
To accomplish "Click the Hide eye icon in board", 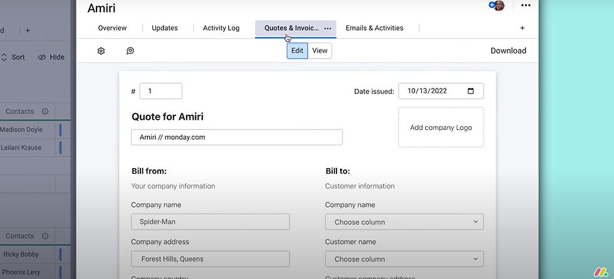I will tap(42, 57).
